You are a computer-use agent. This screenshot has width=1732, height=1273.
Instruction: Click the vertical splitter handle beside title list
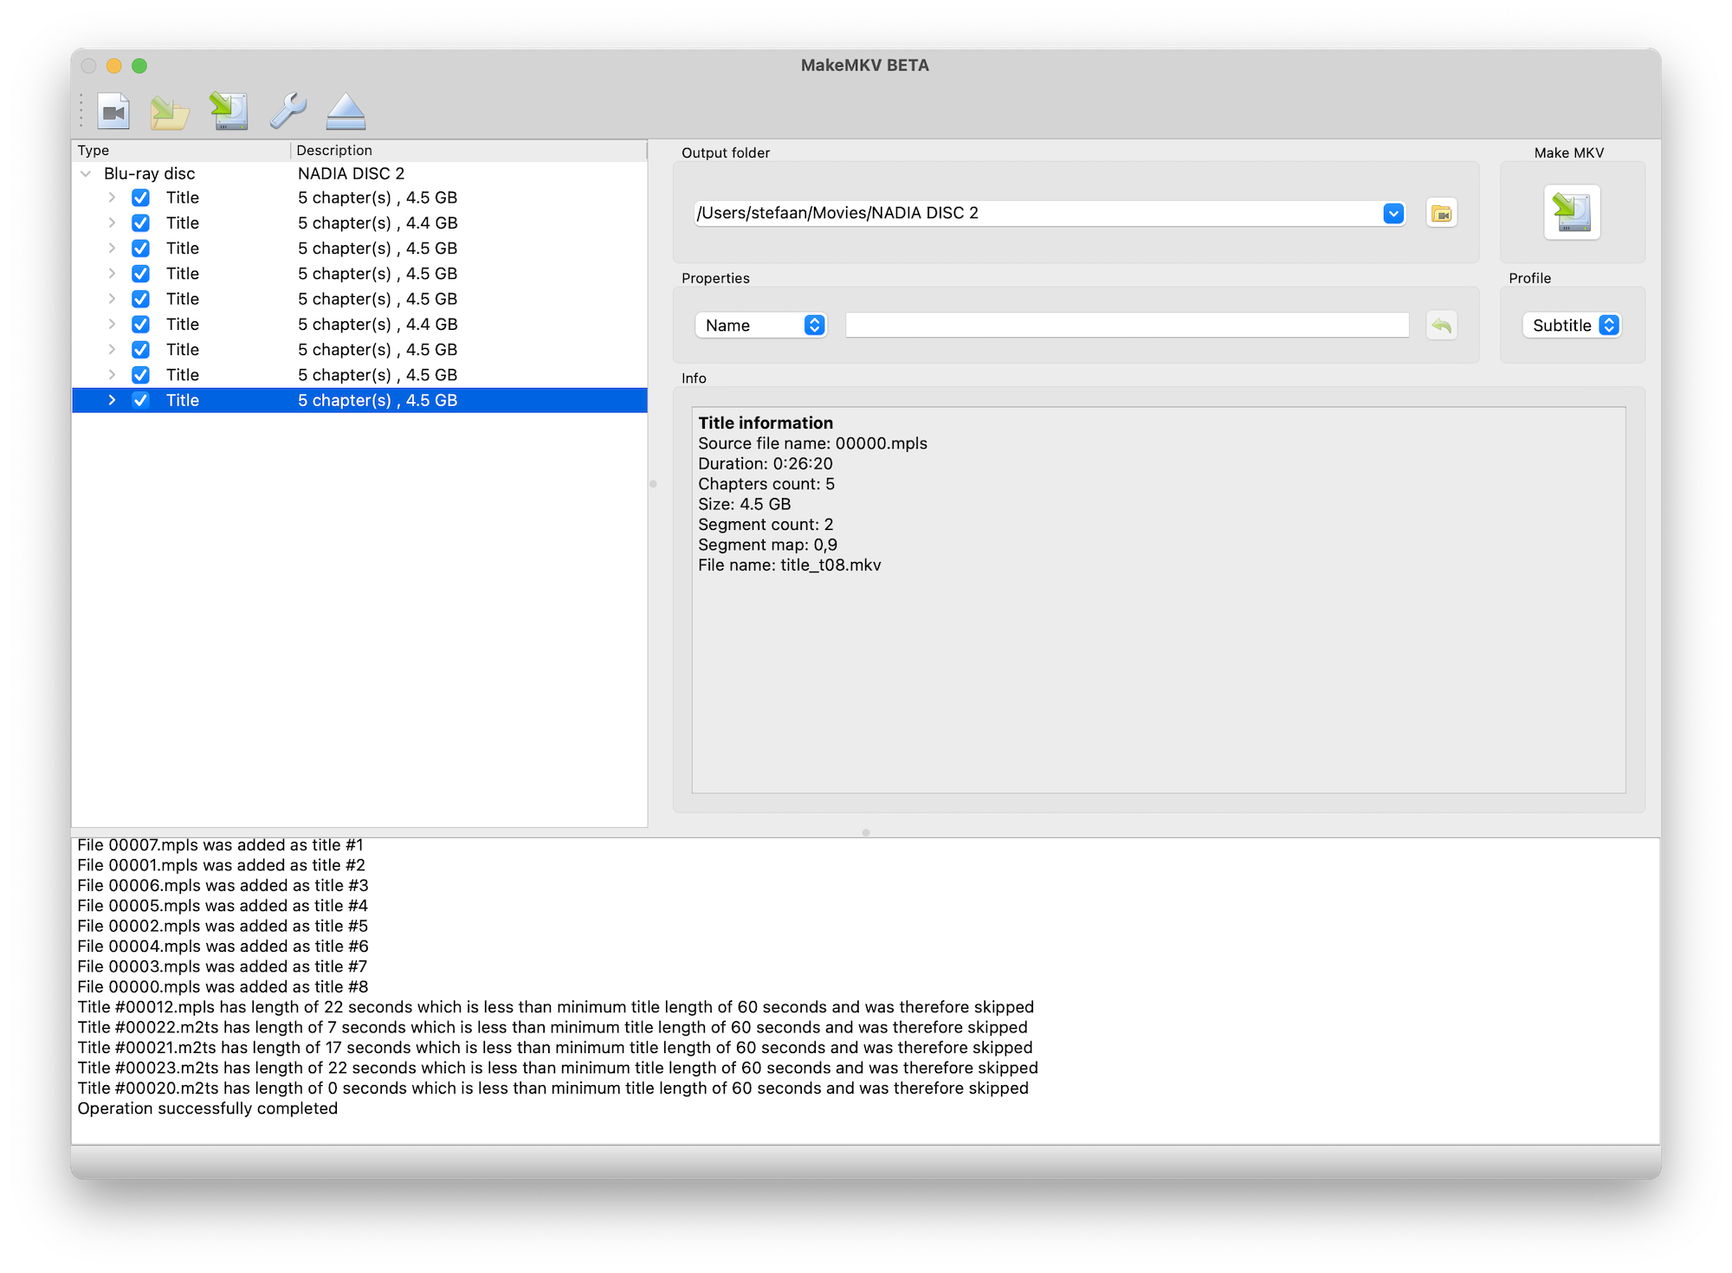[x=653, y=483]
